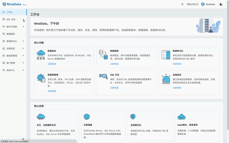229x143 pixels.
Task: Expand the 运维监控 chevron
Action: tap(23, 48)
